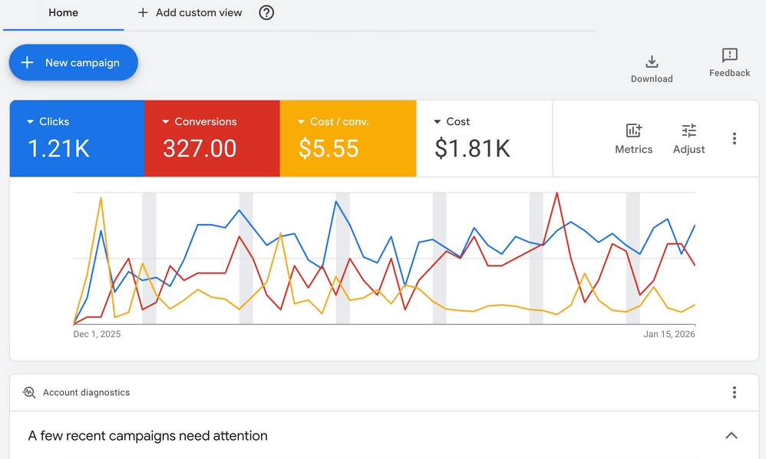Screen dimensions: 766x459
Task: Open the Clicks metric dropdown arrow
Action: [x=31, y=121]
